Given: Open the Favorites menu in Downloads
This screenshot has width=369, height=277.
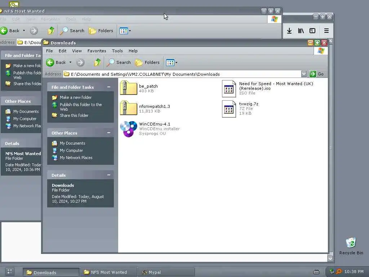Looking at the screenshot, I should click(97, 51).
